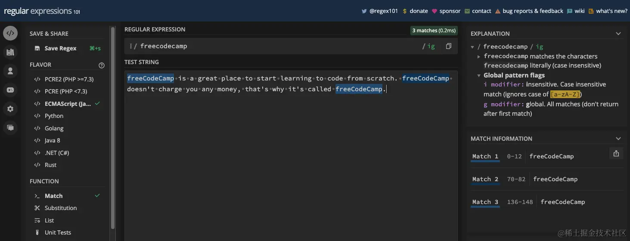Open the account profile icon in sidebar

click(10, 71)
